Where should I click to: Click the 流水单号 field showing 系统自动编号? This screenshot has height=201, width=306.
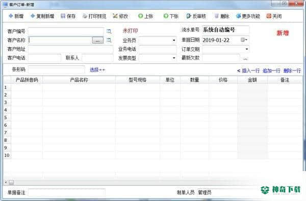click(x=225, y=30)
